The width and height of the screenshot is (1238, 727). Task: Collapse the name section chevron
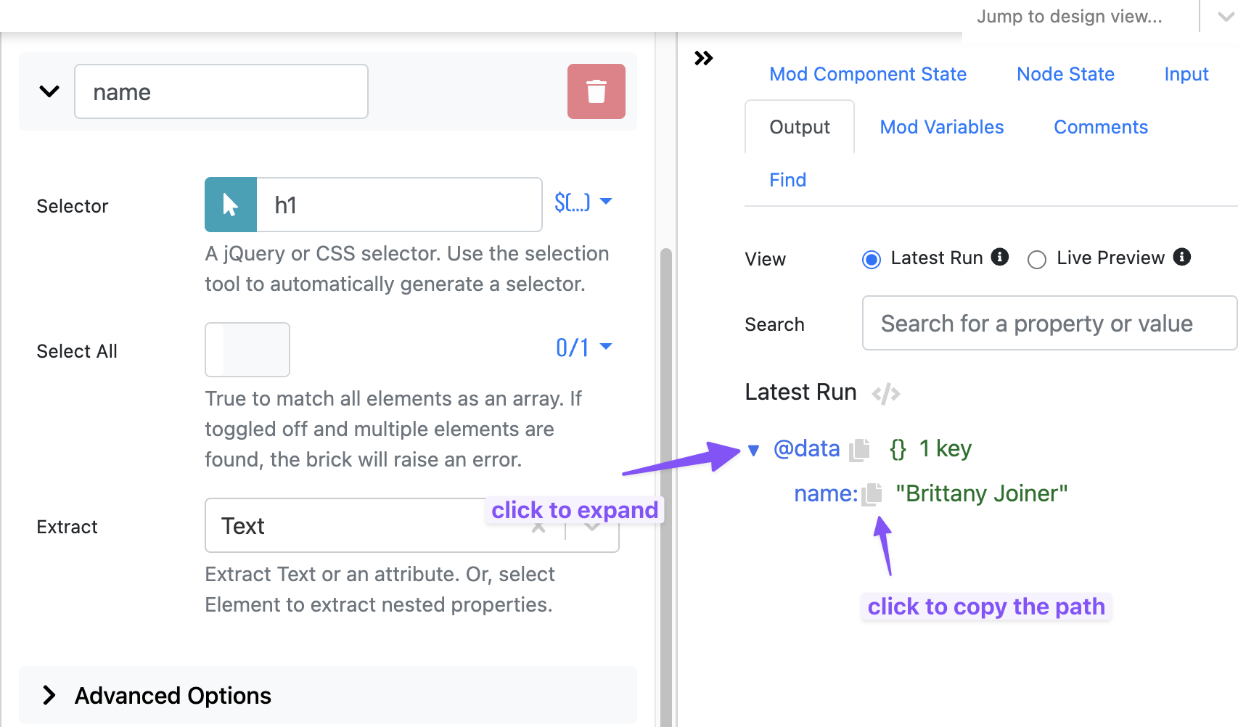pyautogui.click(x=49, y=91)
